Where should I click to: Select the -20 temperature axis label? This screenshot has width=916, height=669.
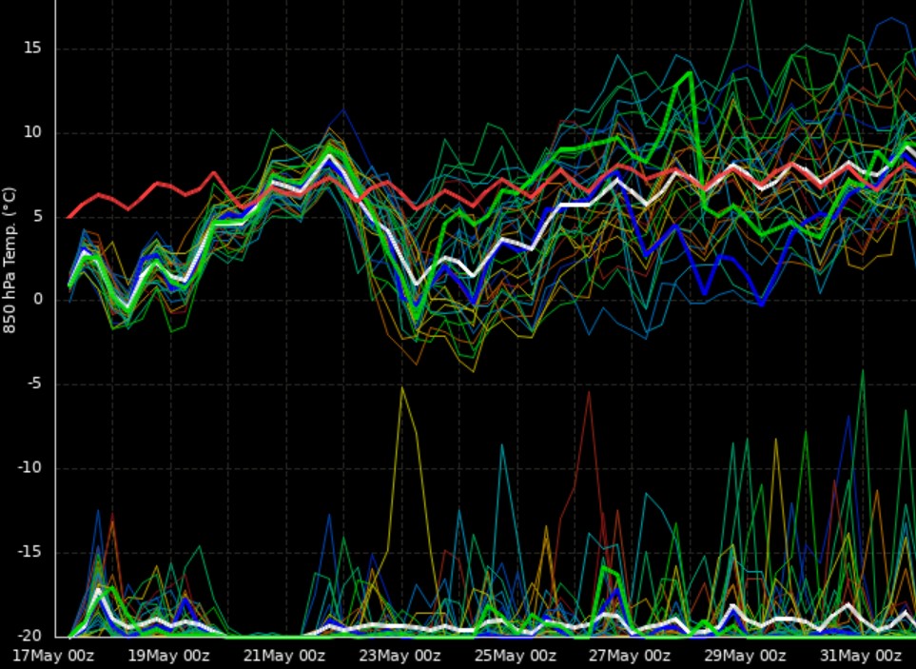29,635
